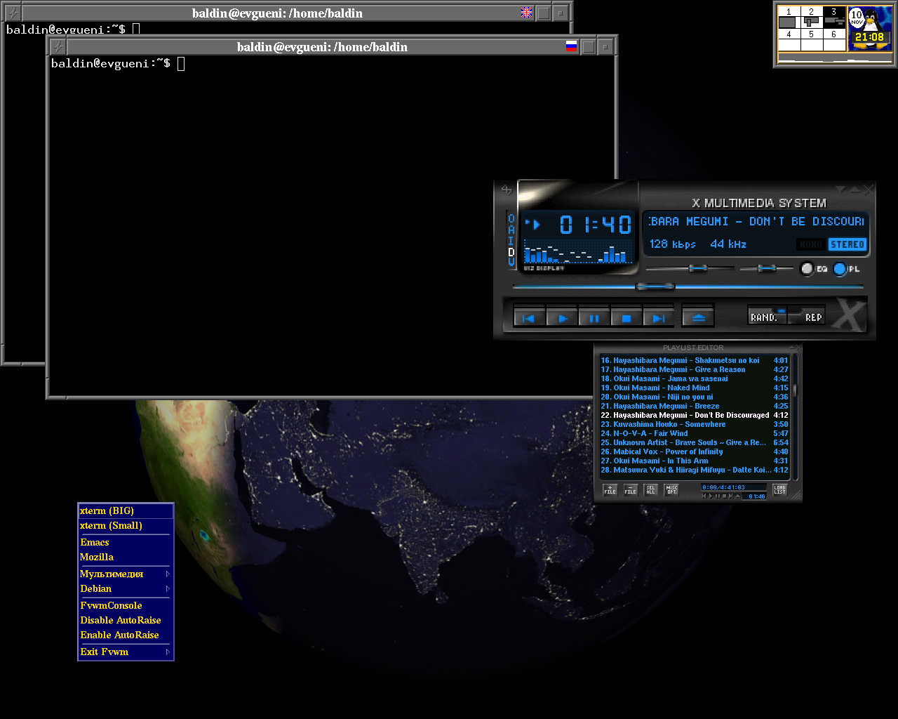898x719 pixels.
Task: Skip to next track in XMMS
Action: [658, 317]
